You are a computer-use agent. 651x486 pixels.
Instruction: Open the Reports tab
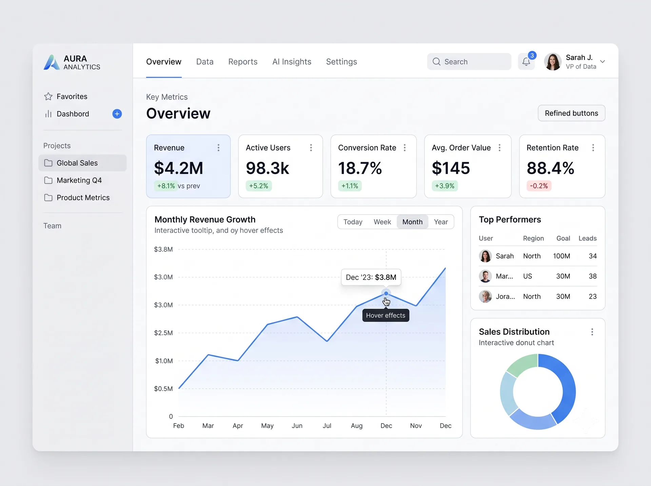[243, 62]
